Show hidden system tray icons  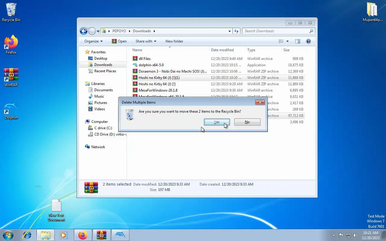click(x=334, y=235)
